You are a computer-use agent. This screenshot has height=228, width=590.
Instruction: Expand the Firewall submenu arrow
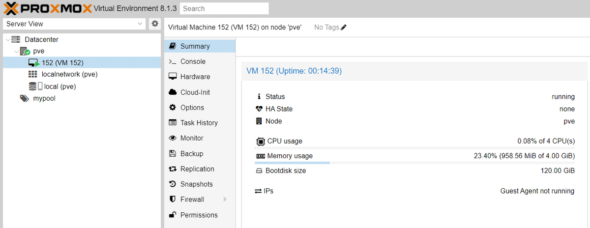click(x=225, y=199)
